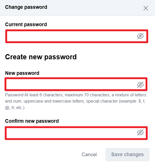Click the crossed-eye icon in Current password
The image size is (155, 166).
(140, 36)
